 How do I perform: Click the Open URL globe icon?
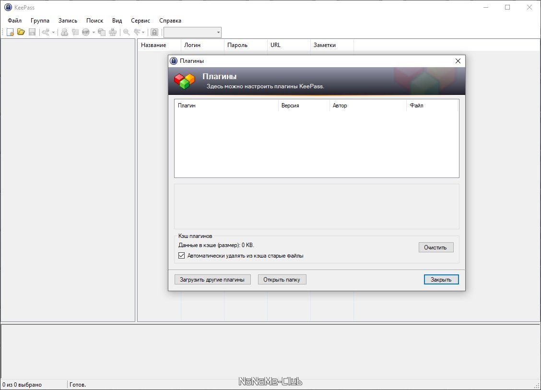pos(86,32)
